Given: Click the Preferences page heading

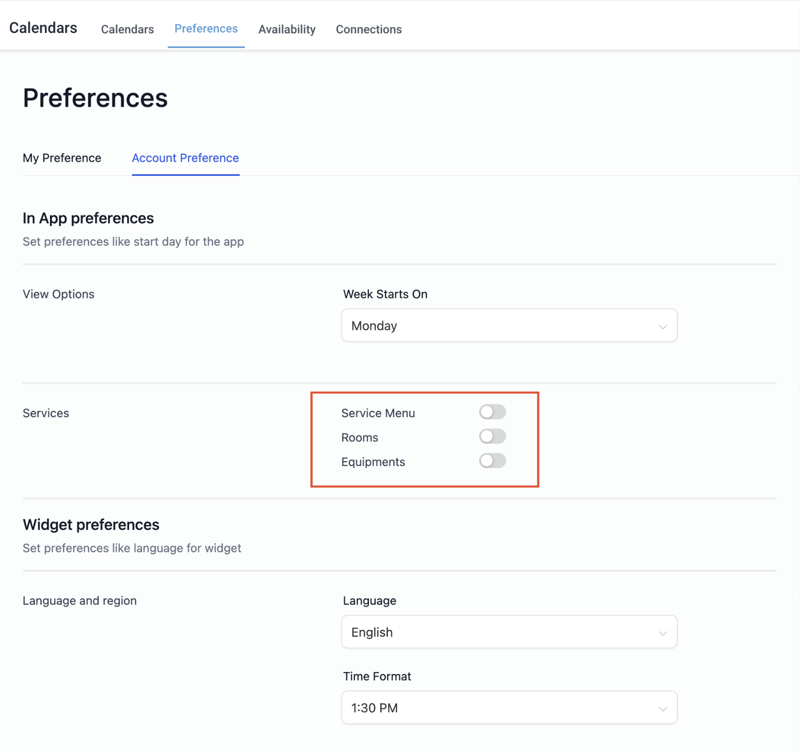Looking at the screenshot, I should (x=96, y=98).
